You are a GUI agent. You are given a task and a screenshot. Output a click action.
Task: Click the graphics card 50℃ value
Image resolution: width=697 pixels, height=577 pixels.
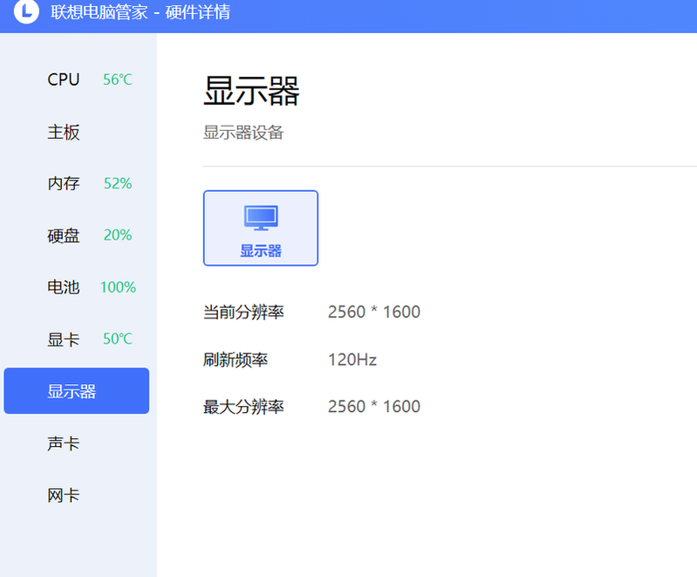point(118,339)
